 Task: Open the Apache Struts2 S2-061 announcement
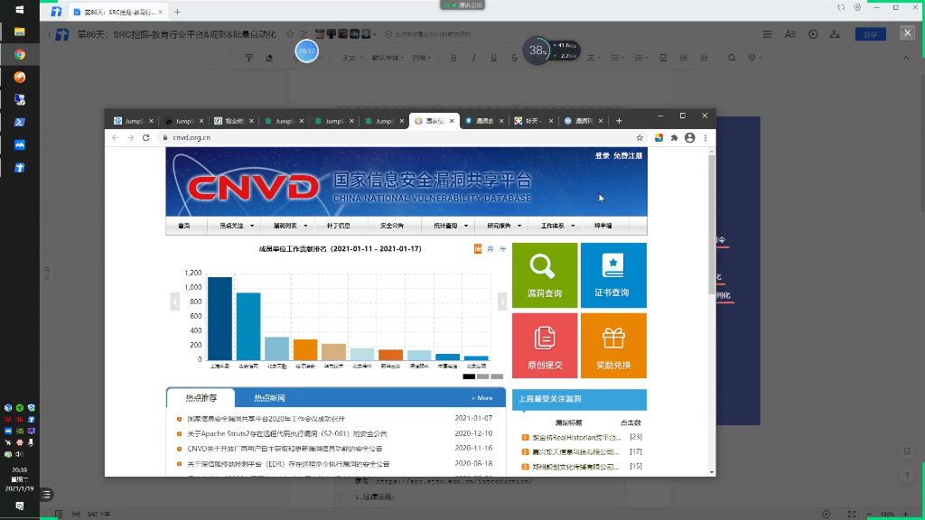(287, 434)
